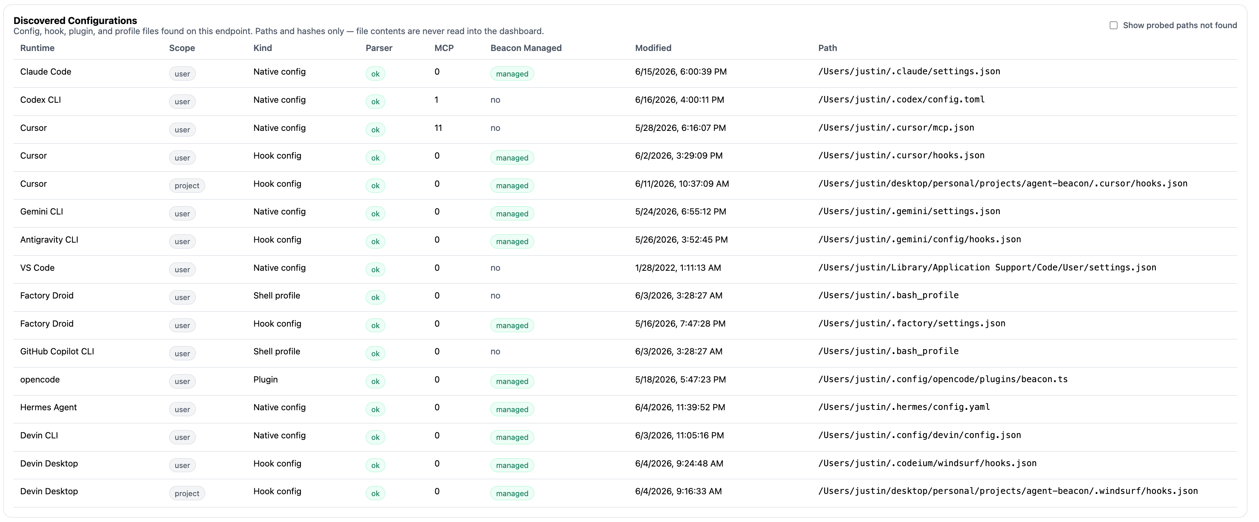Click the managed badge in Gemini CLI row
Image resolution: width=1259 pixels, height=522 pixels.
(x=512, y=214)
